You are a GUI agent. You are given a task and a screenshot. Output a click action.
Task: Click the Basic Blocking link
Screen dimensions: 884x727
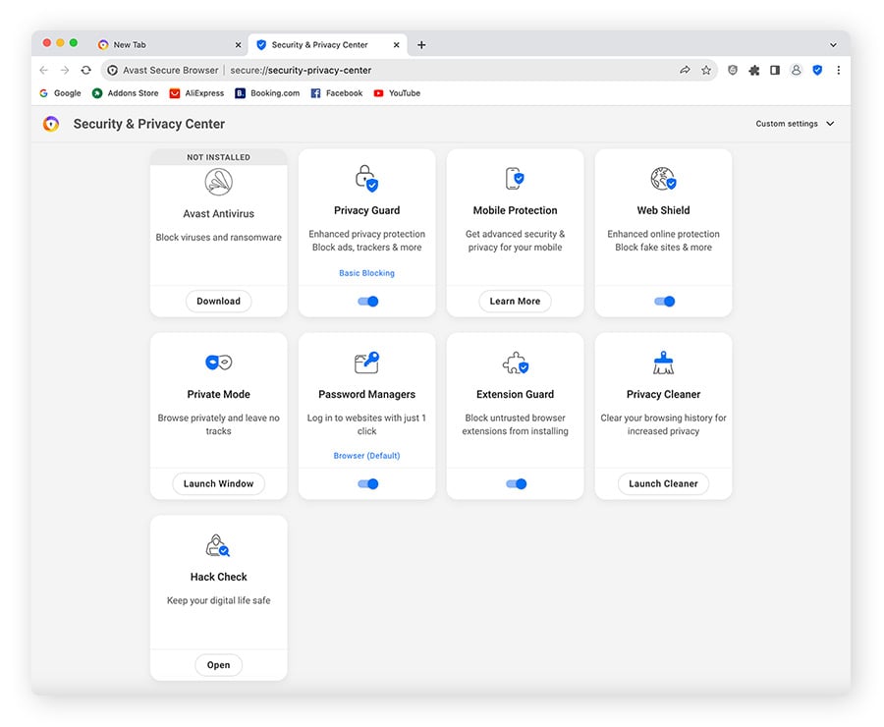click(366, 273)
